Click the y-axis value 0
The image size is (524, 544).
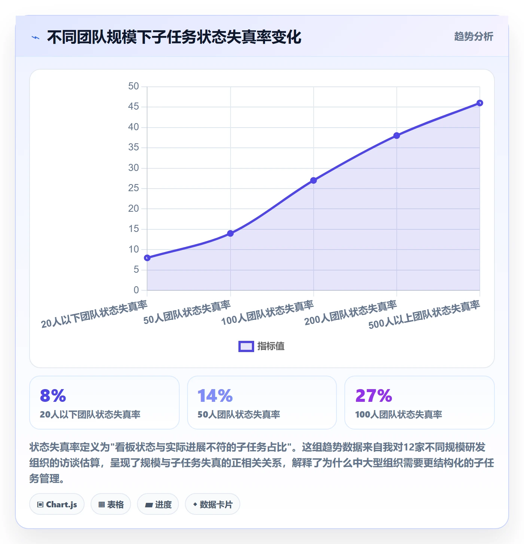(x=136, y=290)
